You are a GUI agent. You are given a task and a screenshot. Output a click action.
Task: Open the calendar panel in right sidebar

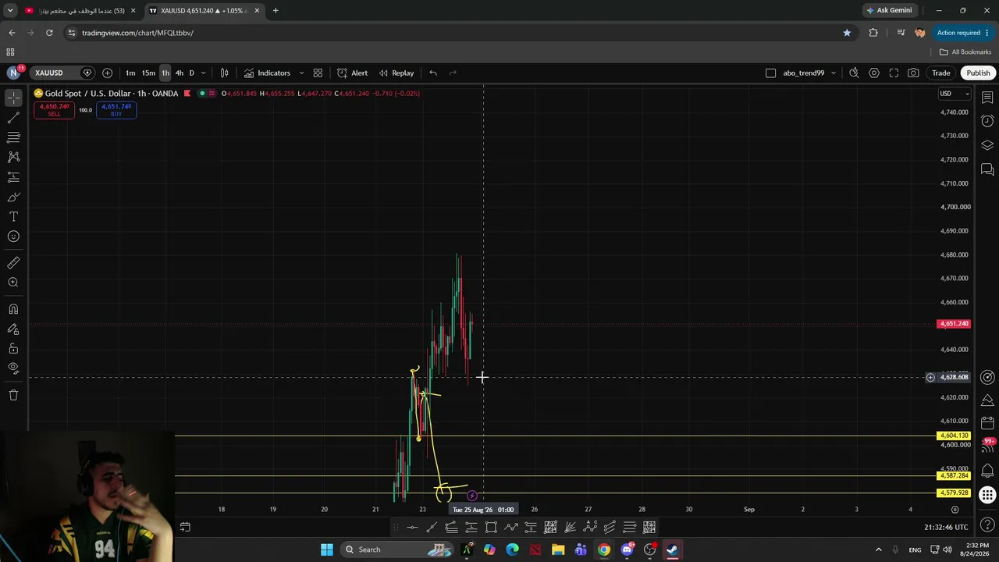[987, 423]
